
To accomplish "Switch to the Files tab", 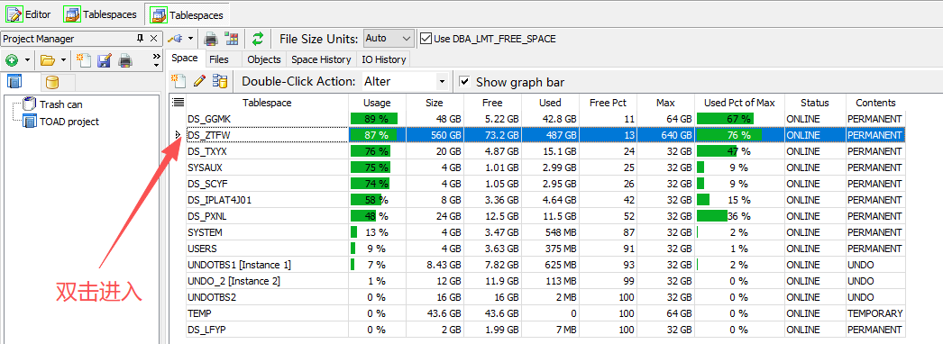I will [x=219, y=59].
